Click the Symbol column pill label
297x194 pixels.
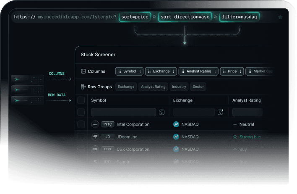point(130,71)
